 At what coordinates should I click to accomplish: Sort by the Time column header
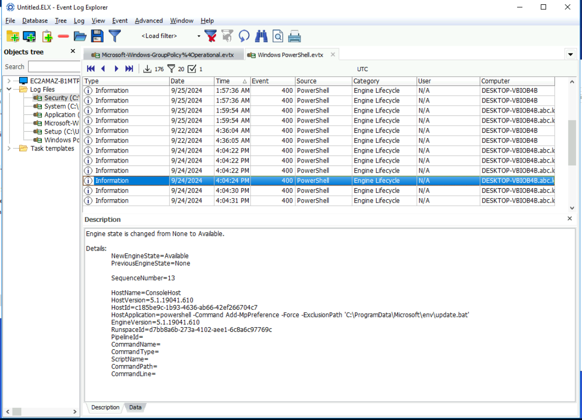coord(232,81)
